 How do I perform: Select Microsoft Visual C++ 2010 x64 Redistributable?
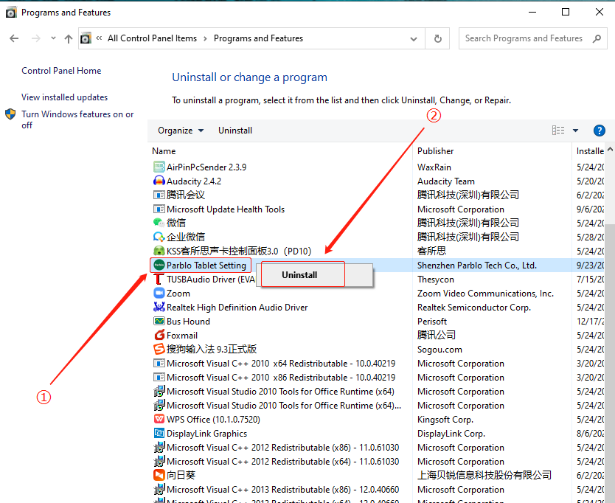[281, 364]
